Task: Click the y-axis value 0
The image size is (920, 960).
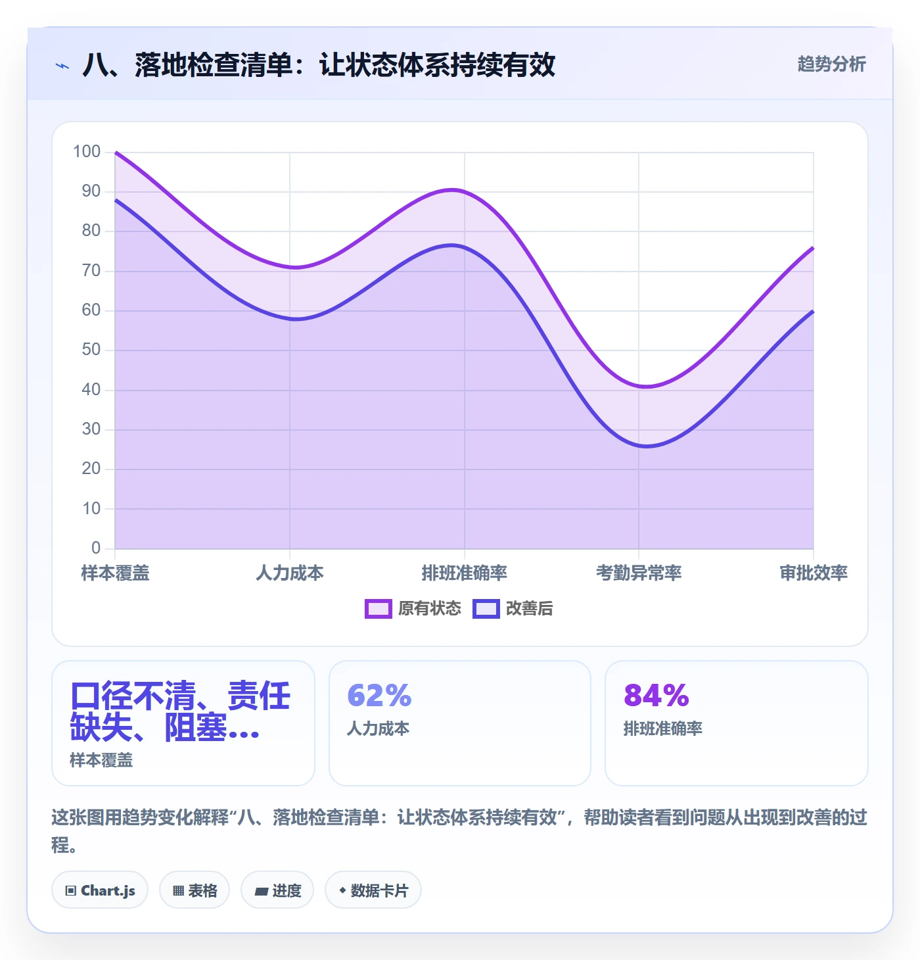Action: pos(96,548)
